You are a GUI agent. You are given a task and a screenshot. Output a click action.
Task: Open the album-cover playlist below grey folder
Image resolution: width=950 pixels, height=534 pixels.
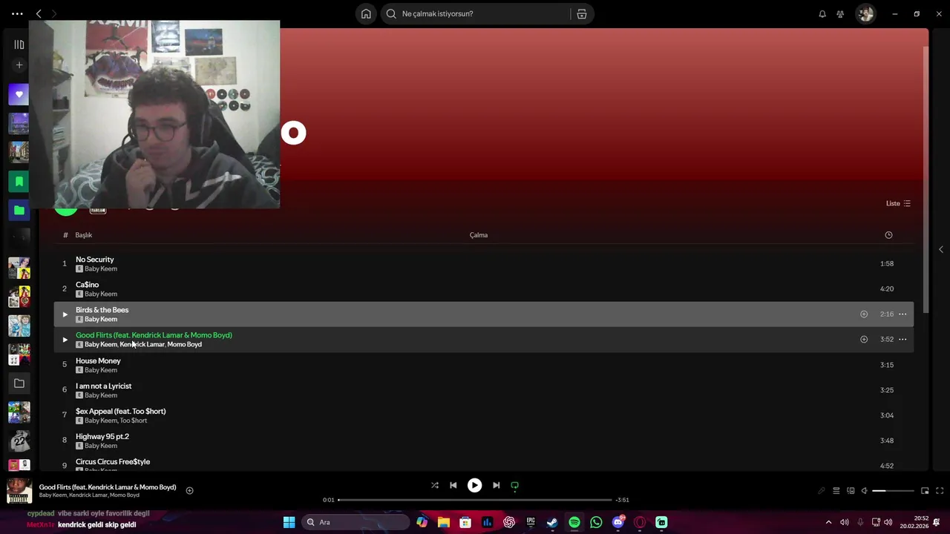tap(19, 412)
